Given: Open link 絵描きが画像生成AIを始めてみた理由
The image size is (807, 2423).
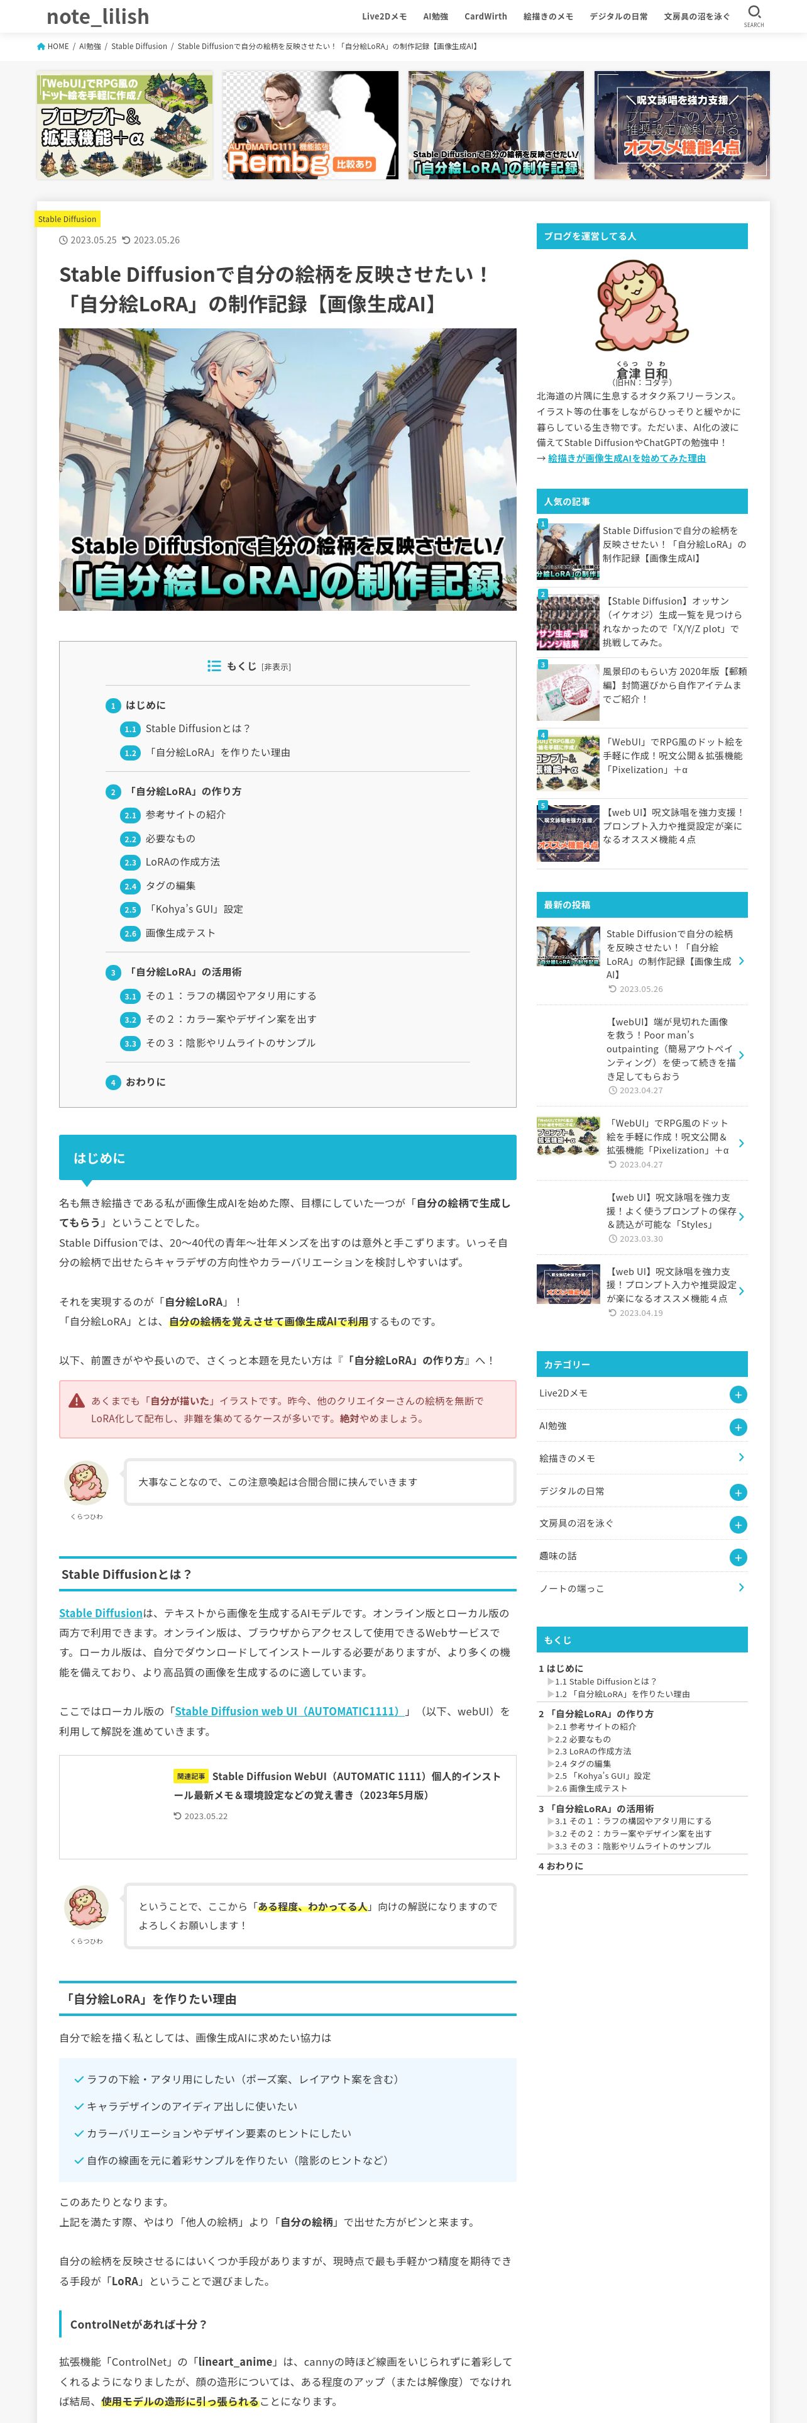Looking at the screenshot, I should (x=627, y=458).
